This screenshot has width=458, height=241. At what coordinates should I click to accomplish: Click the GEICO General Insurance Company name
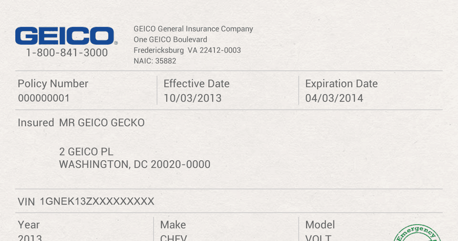click(x=193, y=29)
